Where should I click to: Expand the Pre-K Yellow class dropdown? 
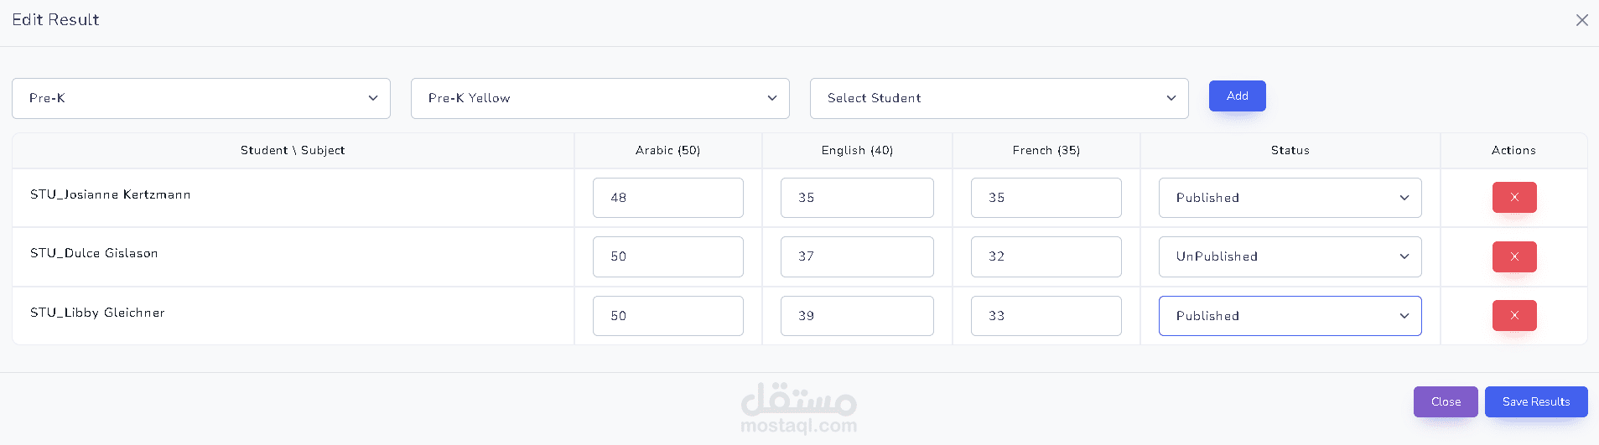click(x=600, y=99)
